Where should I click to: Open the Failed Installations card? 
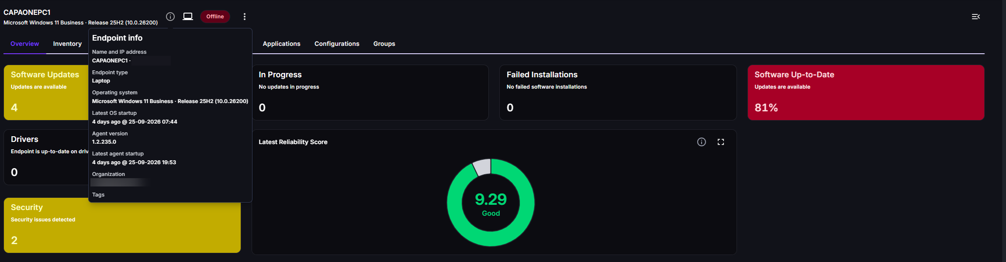coord(618,93)
